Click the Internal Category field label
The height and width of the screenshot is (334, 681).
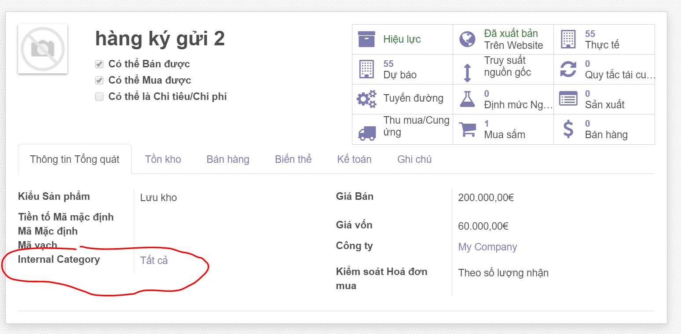pyautogui.click(x=59, y=259)
